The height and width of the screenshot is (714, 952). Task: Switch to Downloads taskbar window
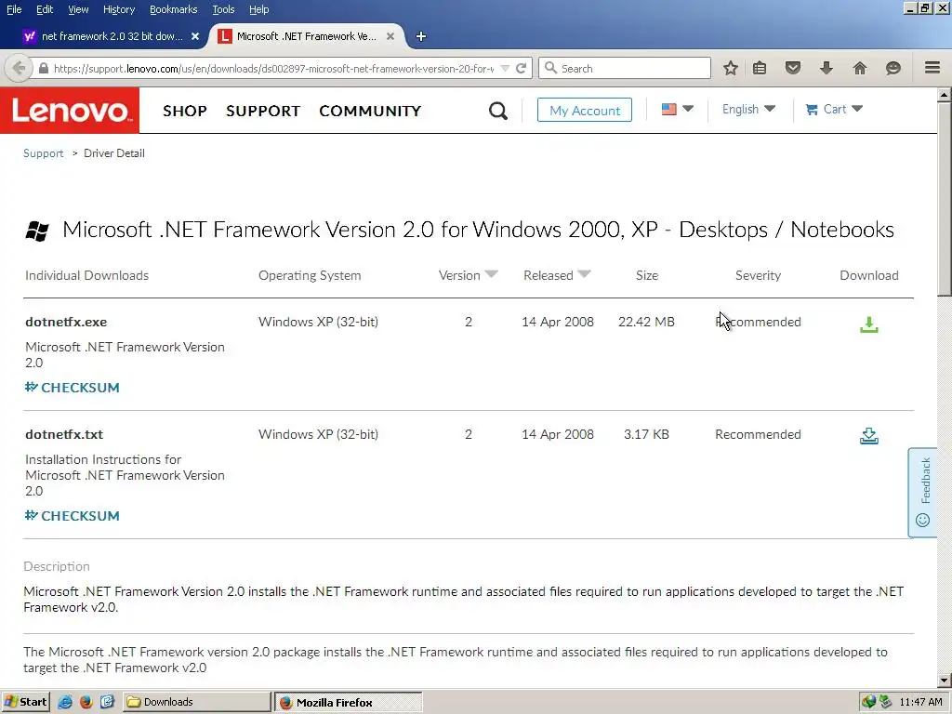tap(197, 702)
